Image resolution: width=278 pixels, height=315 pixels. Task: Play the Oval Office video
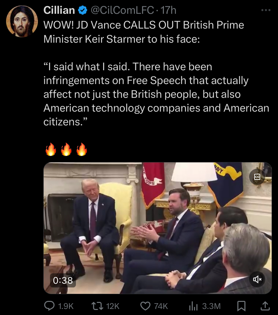158,228
